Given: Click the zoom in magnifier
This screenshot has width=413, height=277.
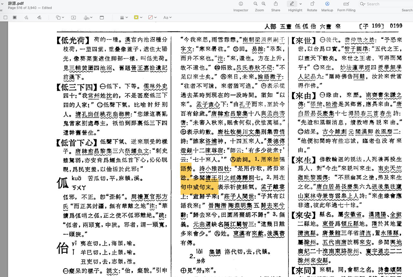Looking at the screenshot, I should pyautogui.click(x=264, y=4).
